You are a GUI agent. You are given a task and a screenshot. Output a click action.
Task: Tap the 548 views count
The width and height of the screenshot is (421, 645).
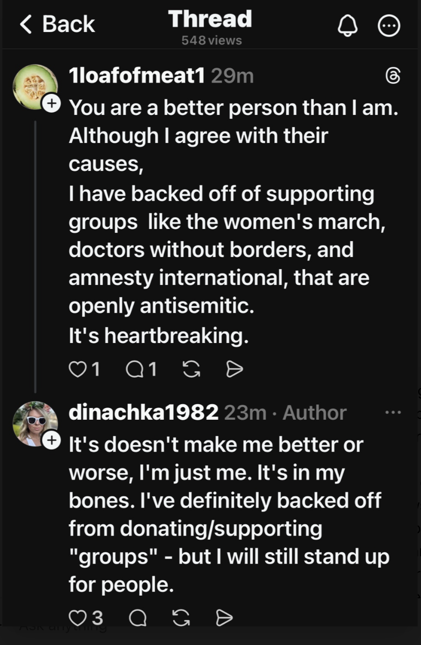(x=211, y=41)
